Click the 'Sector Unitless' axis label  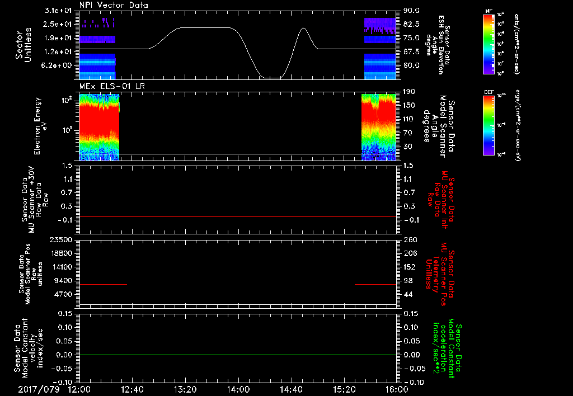point(23,45)
